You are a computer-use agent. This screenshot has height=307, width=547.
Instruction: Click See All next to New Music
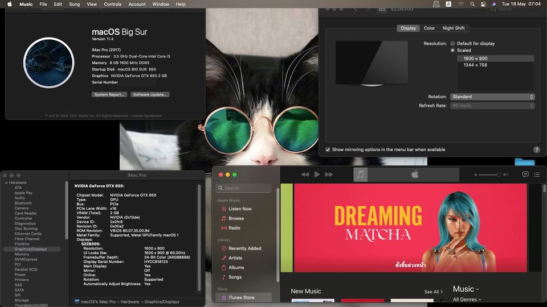tap(434, 292)
